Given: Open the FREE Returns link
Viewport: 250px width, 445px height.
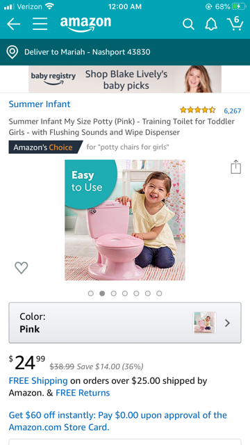Looking at the screenshot, I should pyautogui.click(x=83, y=393).
